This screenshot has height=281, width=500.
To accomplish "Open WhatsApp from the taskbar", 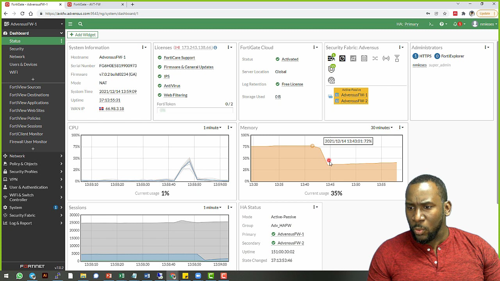I will [19, 276].
